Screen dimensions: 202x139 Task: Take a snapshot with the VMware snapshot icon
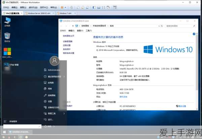pyautogui.click(x=78, y=7)
